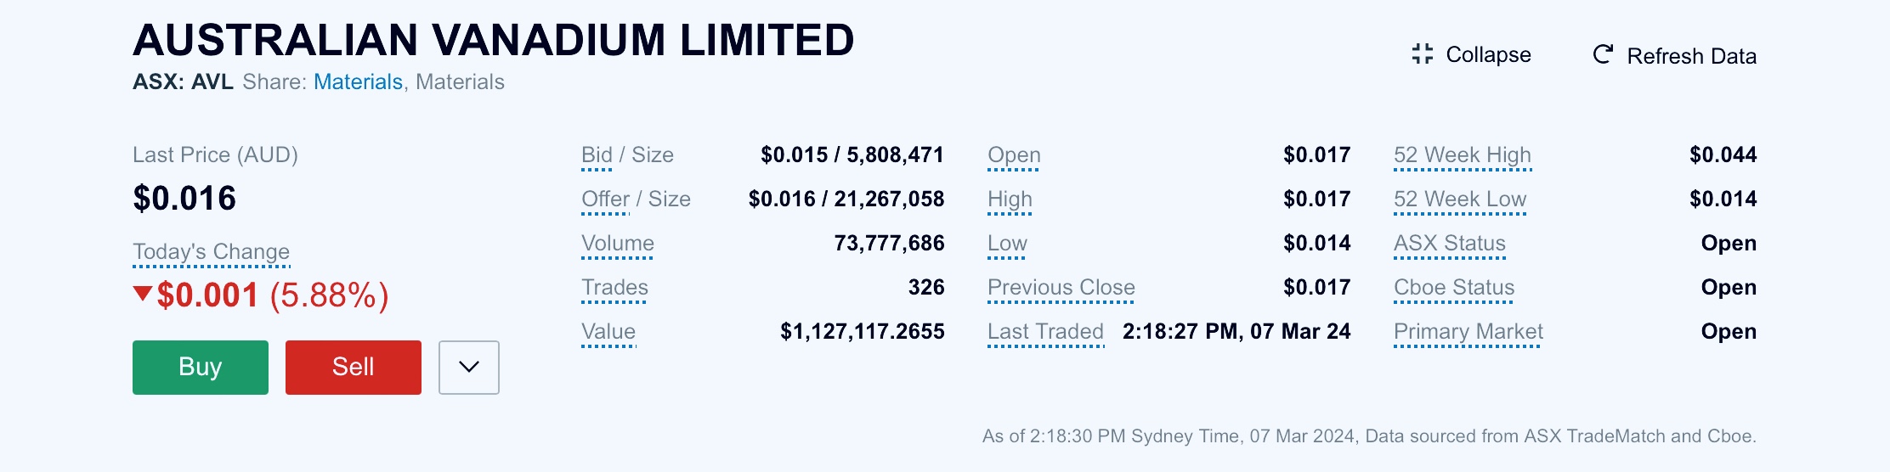
Task: Click the Value term label
Action: pyautogui.click(x=608, y=332)
